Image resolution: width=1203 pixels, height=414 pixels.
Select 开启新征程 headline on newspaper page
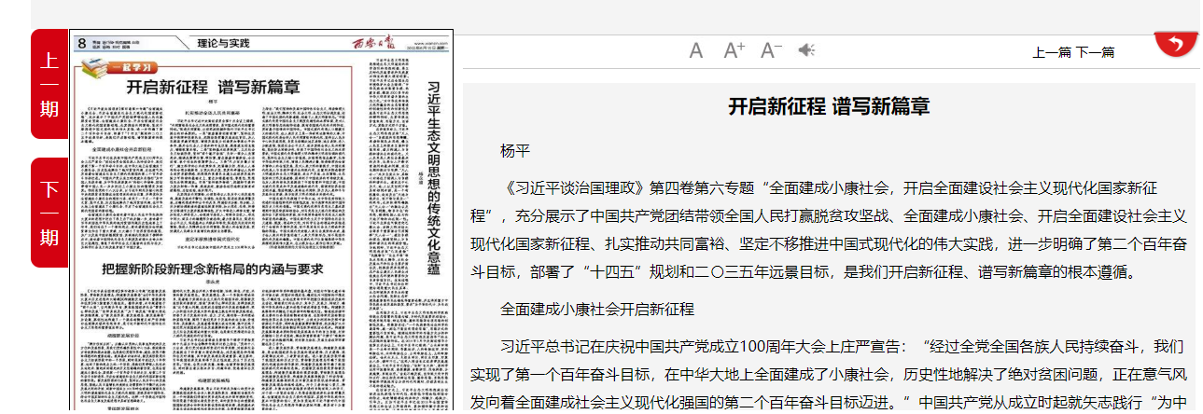[213, 88]
